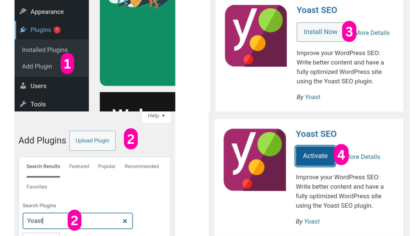This screenshot has height=236, width=420.
Task: Click the lower Yoast SEO plugin logo
Action: pyautogui.click(x=255, y=160)
